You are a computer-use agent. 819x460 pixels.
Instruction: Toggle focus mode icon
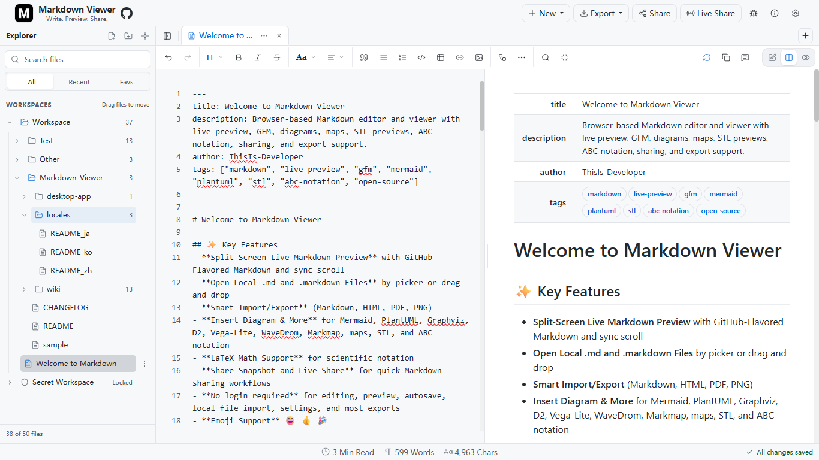[x=565, y=57]
